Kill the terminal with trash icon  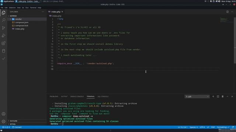click(223, 96)
